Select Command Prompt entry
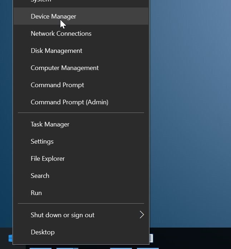 [x=58, y=85]
